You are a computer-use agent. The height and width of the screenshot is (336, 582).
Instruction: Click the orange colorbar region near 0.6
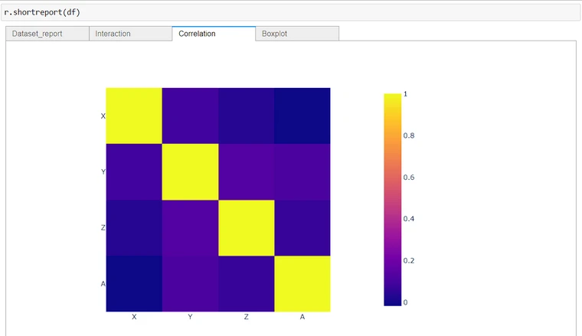(x=392, y=178)
